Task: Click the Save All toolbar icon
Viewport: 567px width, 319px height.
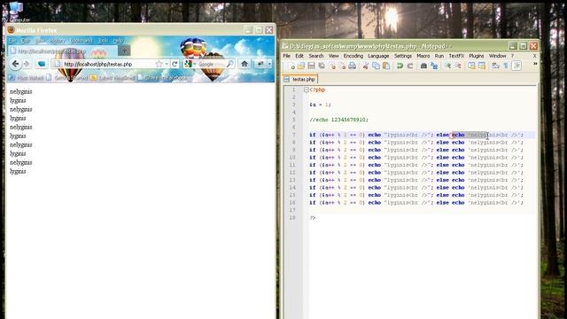Action: pyautogui.click(x=322, y=66)
